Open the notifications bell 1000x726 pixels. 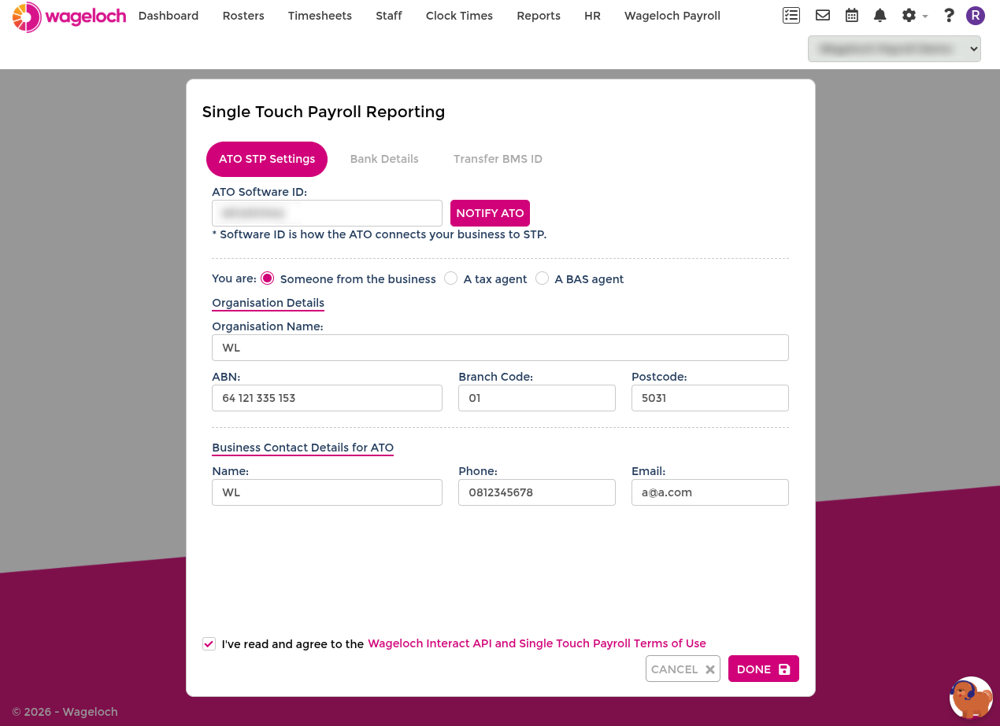pyautogui.click(x=880, y=15)
